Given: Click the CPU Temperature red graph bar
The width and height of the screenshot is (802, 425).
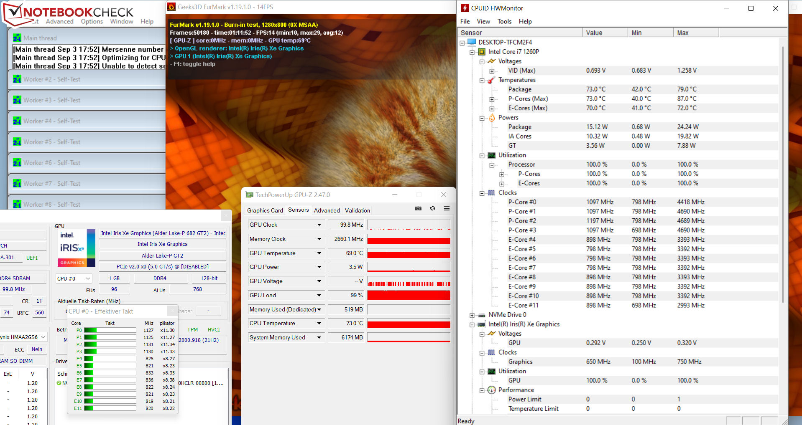Looking at the screenshot, I should [x=409, y=324].
